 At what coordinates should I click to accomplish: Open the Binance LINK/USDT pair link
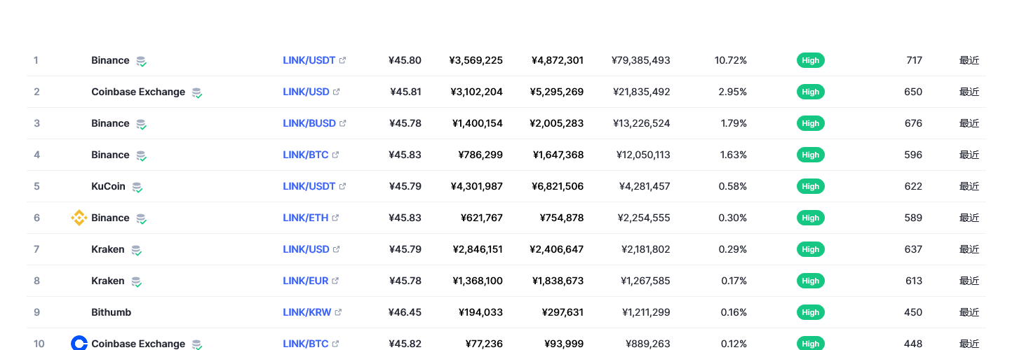pos(309,60)
